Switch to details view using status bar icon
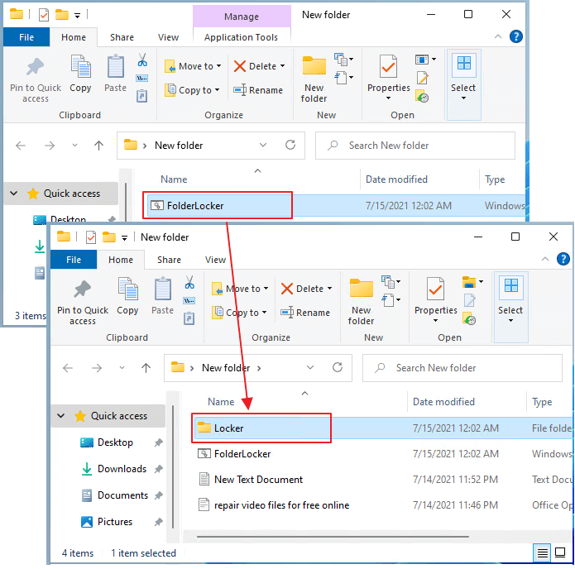Screen dimensions: 575x569 pos(542,553)
